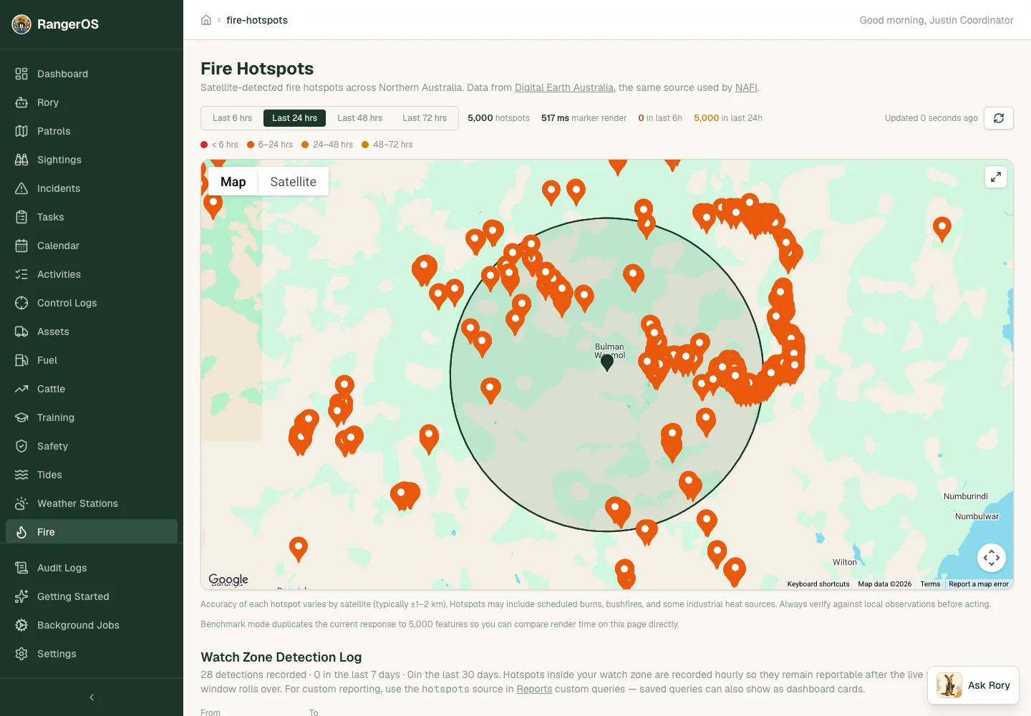
Task: Open the map camera pan control
Action: coord(992,558)
